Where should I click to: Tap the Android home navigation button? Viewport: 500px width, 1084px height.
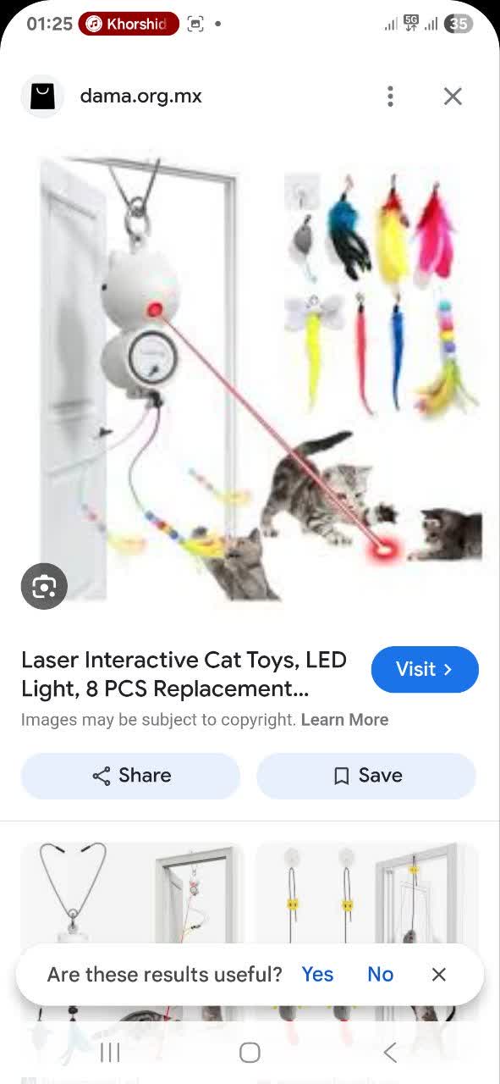250,1053
